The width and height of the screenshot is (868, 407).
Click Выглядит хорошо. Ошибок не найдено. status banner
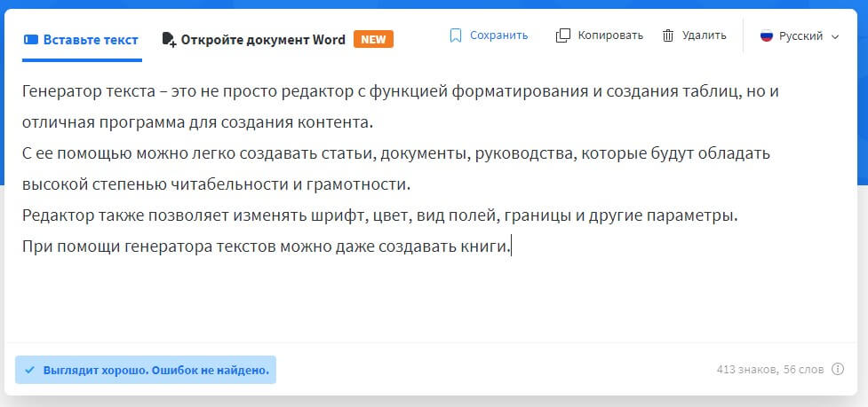(146, 370)
